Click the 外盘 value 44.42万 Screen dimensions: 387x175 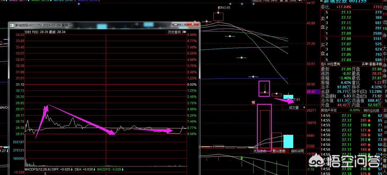click(x=344, y=105)
